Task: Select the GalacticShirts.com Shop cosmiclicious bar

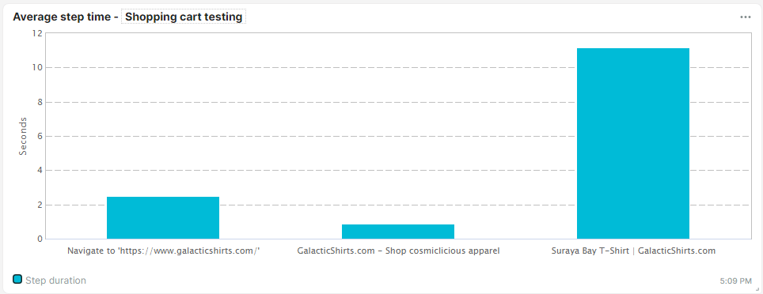Action: (398, 232)
